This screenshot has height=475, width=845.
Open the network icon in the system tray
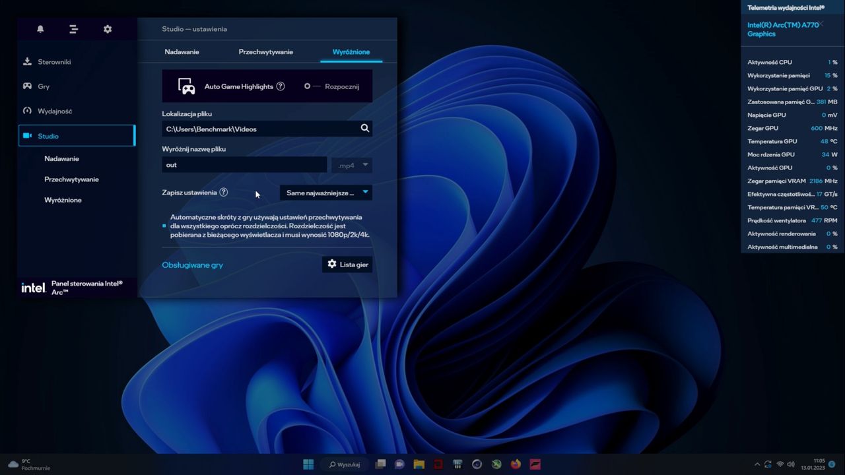[780, 464]
